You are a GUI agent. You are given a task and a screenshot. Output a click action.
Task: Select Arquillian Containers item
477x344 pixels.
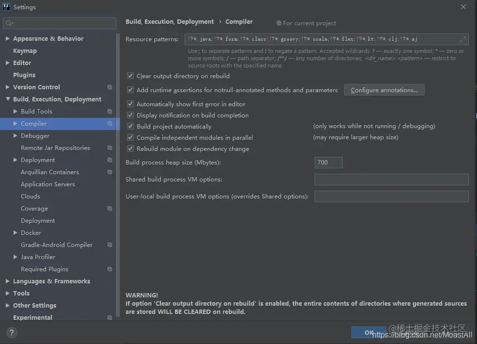(x=50, y=172)
